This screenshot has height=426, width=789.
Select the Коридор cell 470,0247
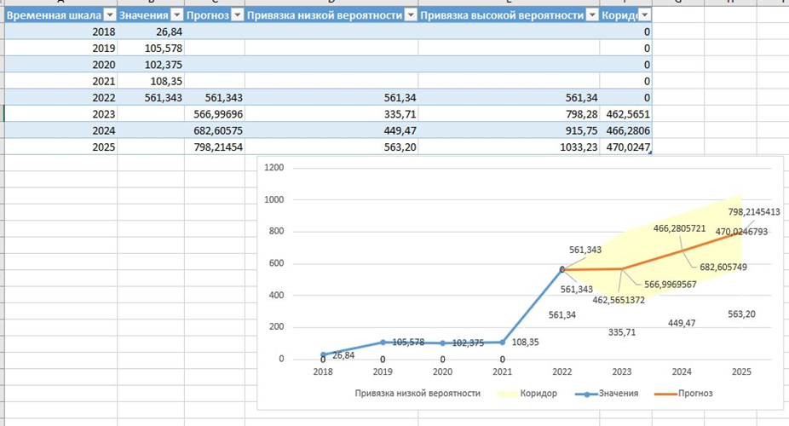coord(625,147)
